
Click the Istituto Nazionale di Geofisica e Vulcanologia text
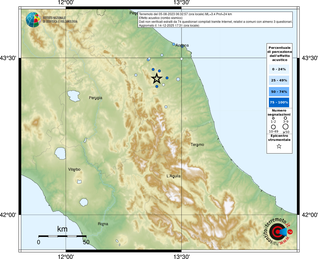60,20
